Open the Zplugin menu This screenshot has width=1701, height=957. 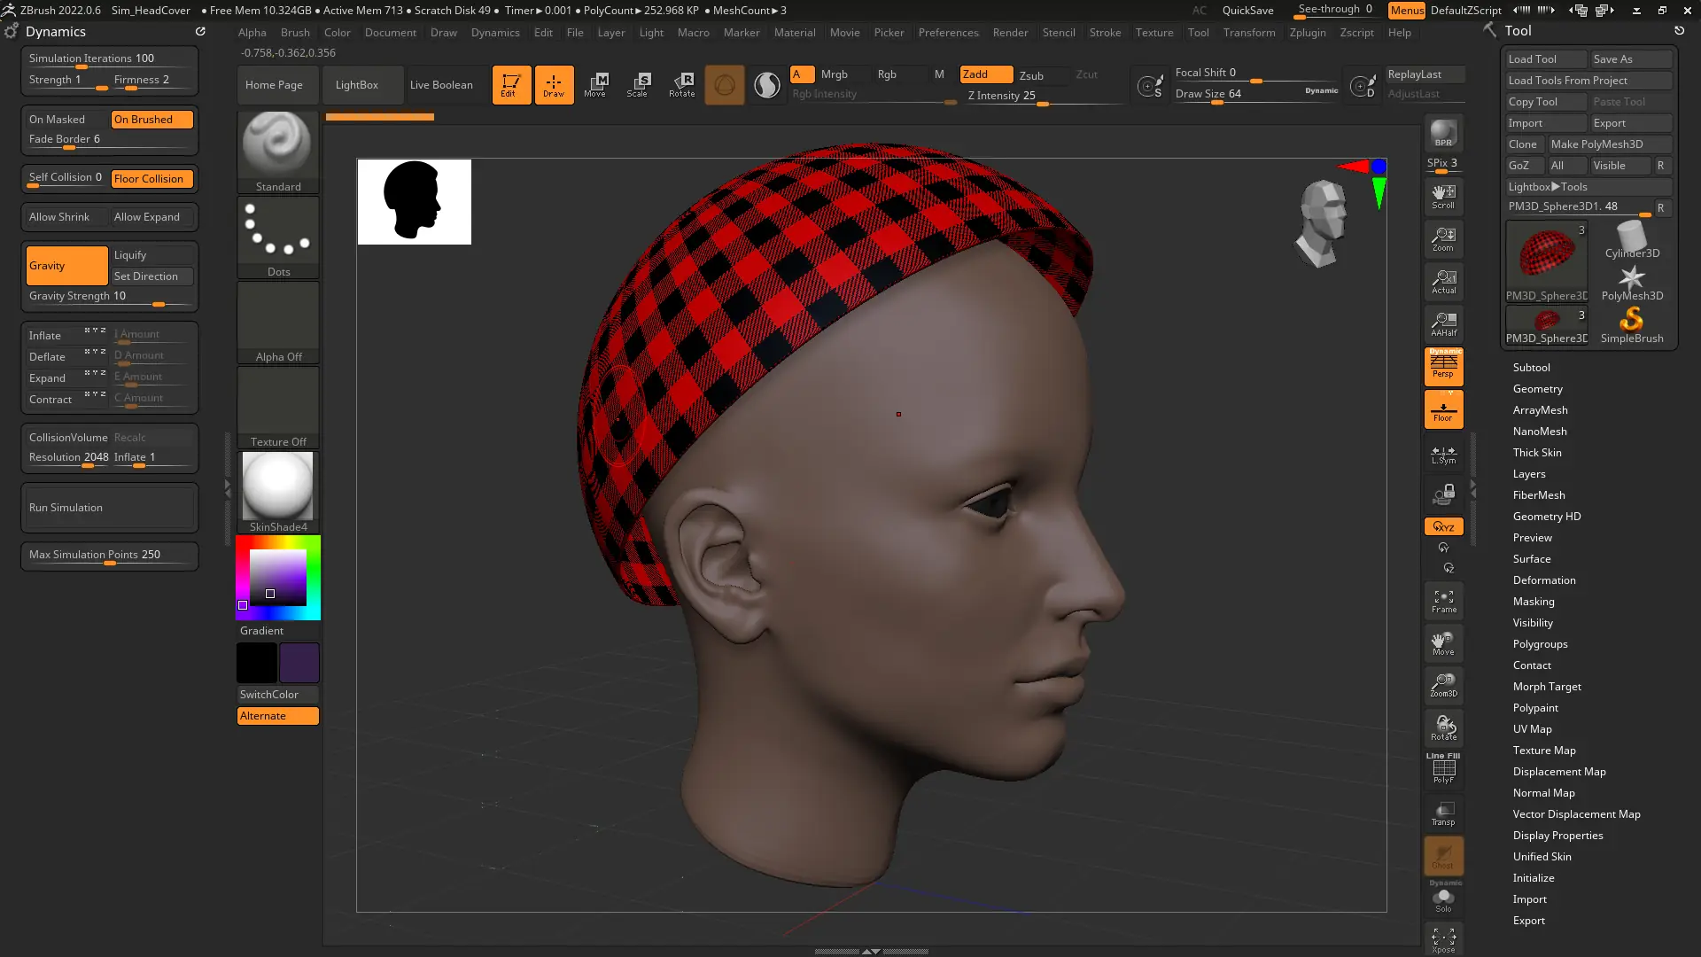[x=1307, y=33]
